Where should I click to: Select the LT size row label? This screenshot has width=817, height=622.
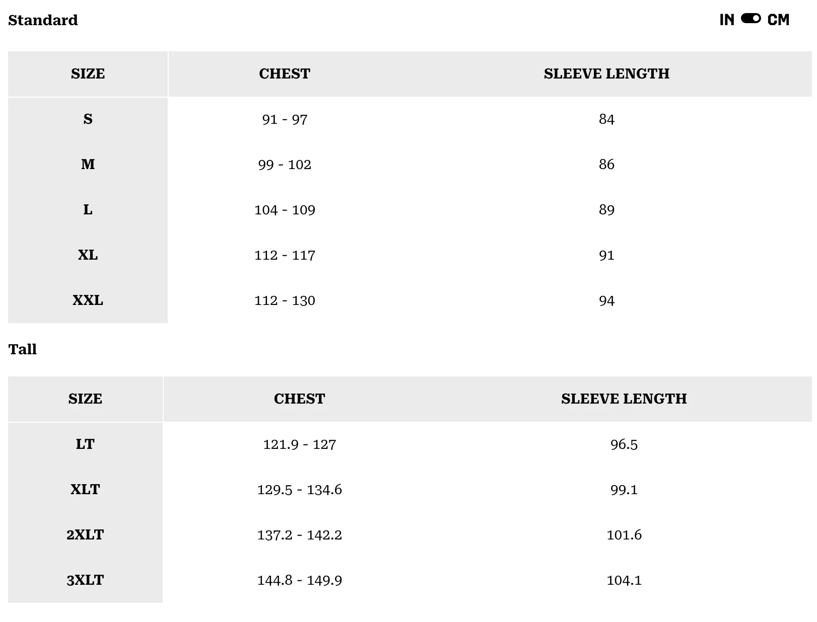(85, 444)
